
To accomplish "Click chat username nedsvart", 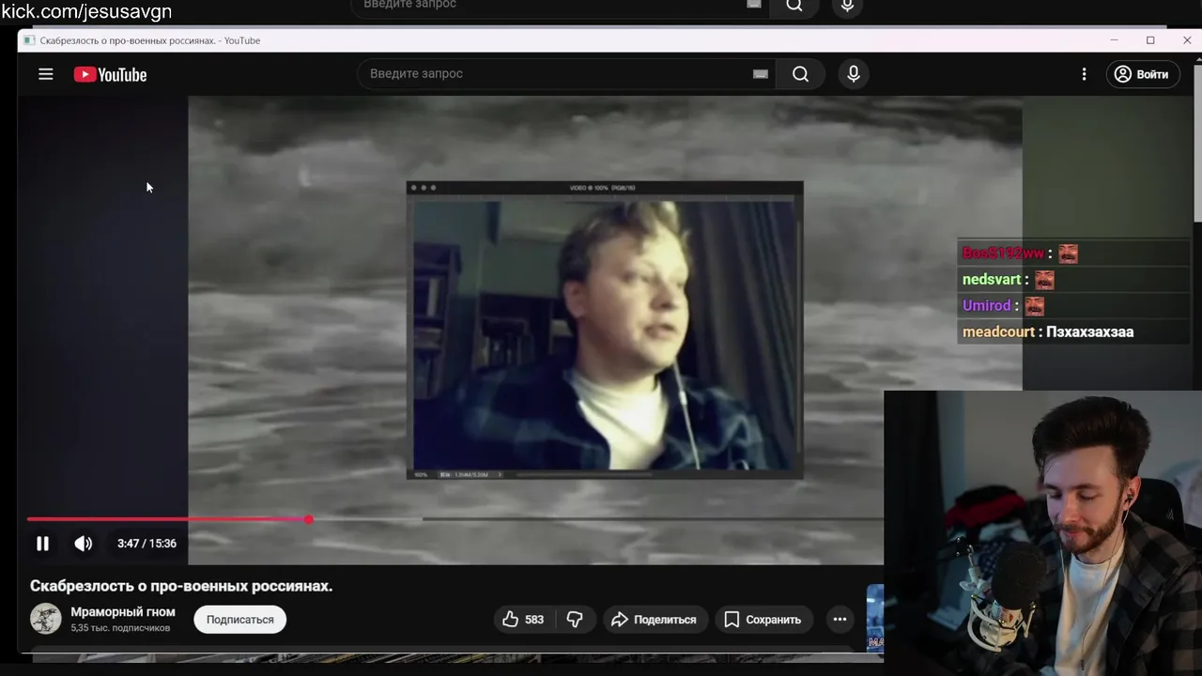I will (991, 280).
